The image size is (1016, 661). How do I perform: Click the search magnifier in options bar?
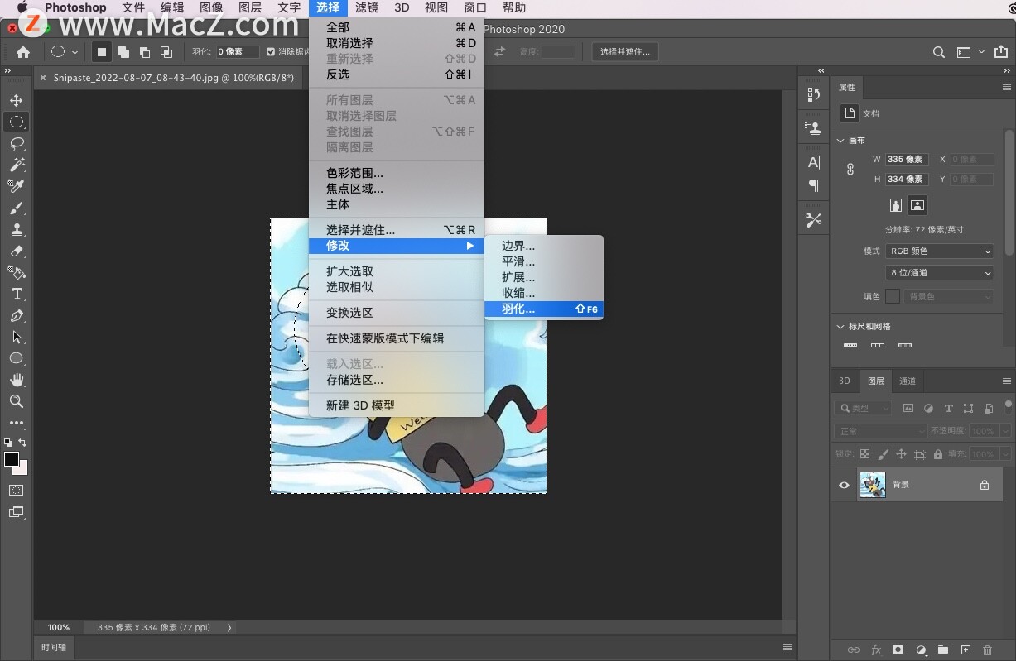[x=939, y=52]
